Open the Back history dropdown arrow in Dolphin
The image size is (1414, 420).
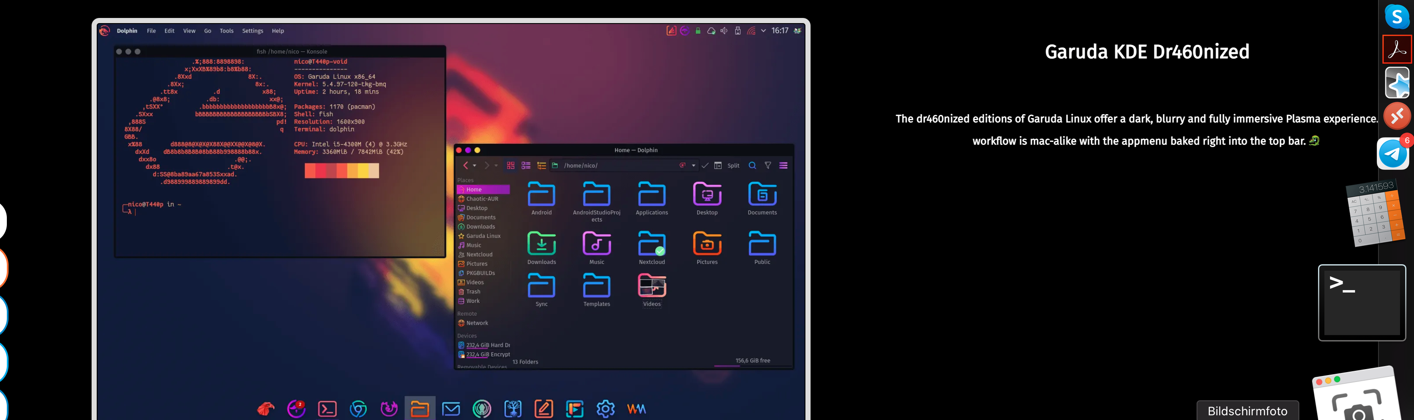pos(475,166)
